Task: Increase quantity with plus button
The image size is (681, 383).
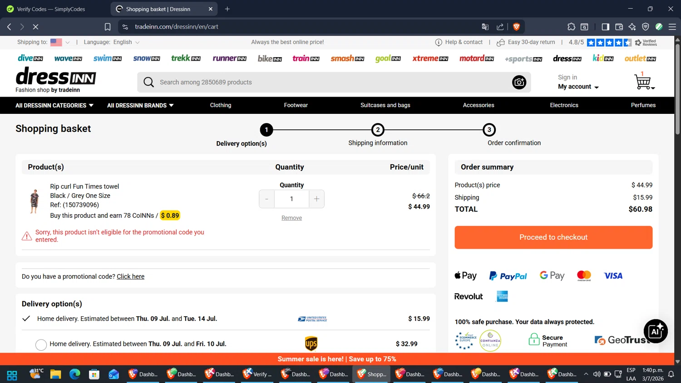Action: (x=316, y=199)
